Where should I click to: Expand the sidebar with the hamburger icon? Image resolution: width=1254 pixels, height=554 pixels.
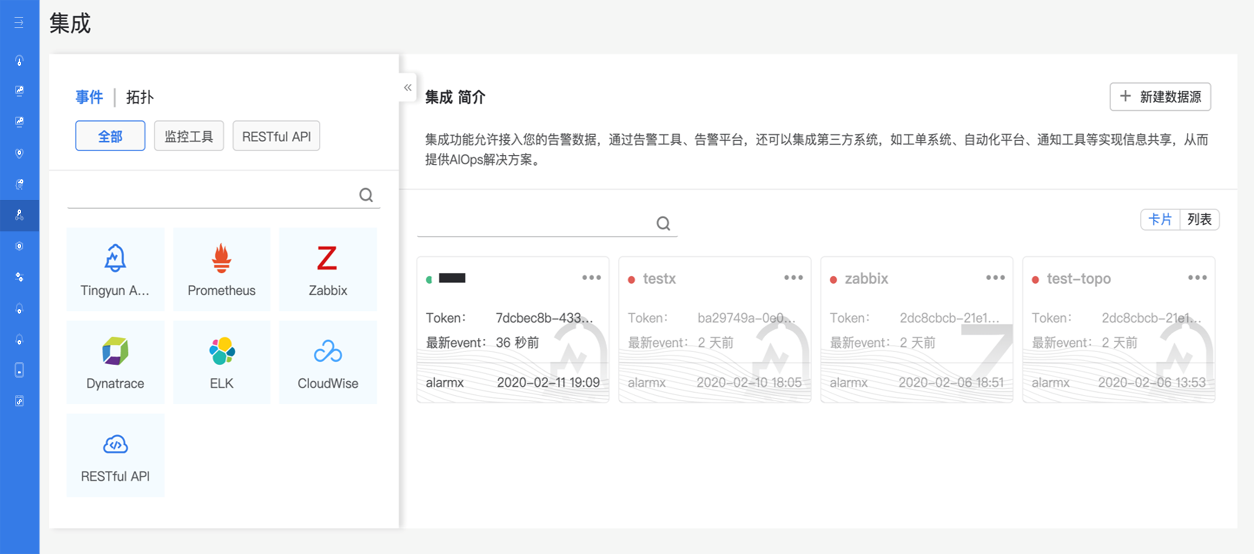[19, 23]
